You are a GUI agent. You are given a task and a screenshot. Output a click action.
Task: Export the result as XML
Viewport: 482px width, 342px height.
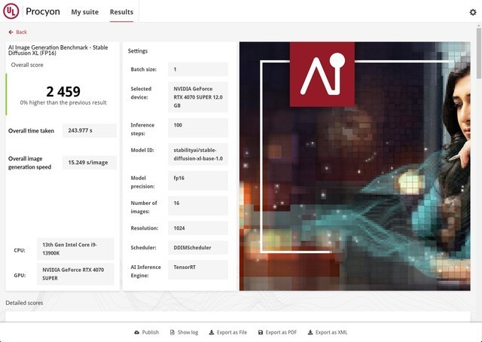(x=327, y=332)
